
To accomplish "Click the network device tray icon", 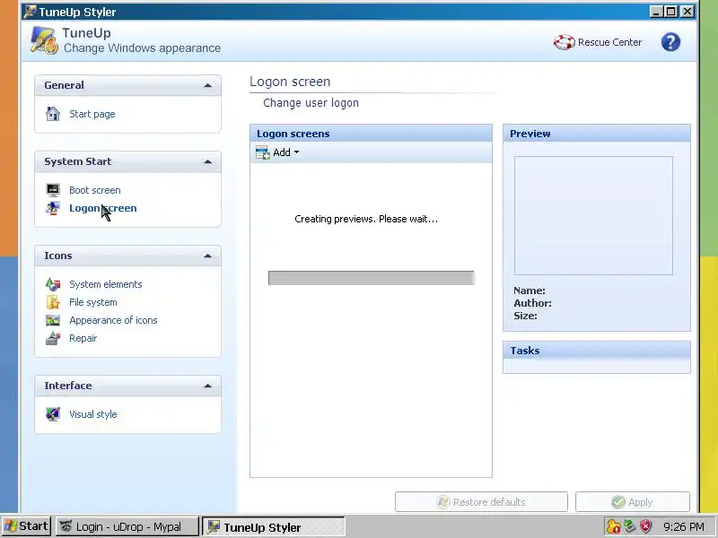I will 630,526.
